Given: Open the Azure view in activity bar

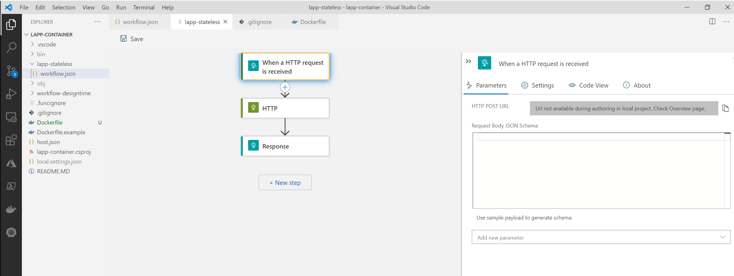Looking at the screenshot, I should 11,163.
